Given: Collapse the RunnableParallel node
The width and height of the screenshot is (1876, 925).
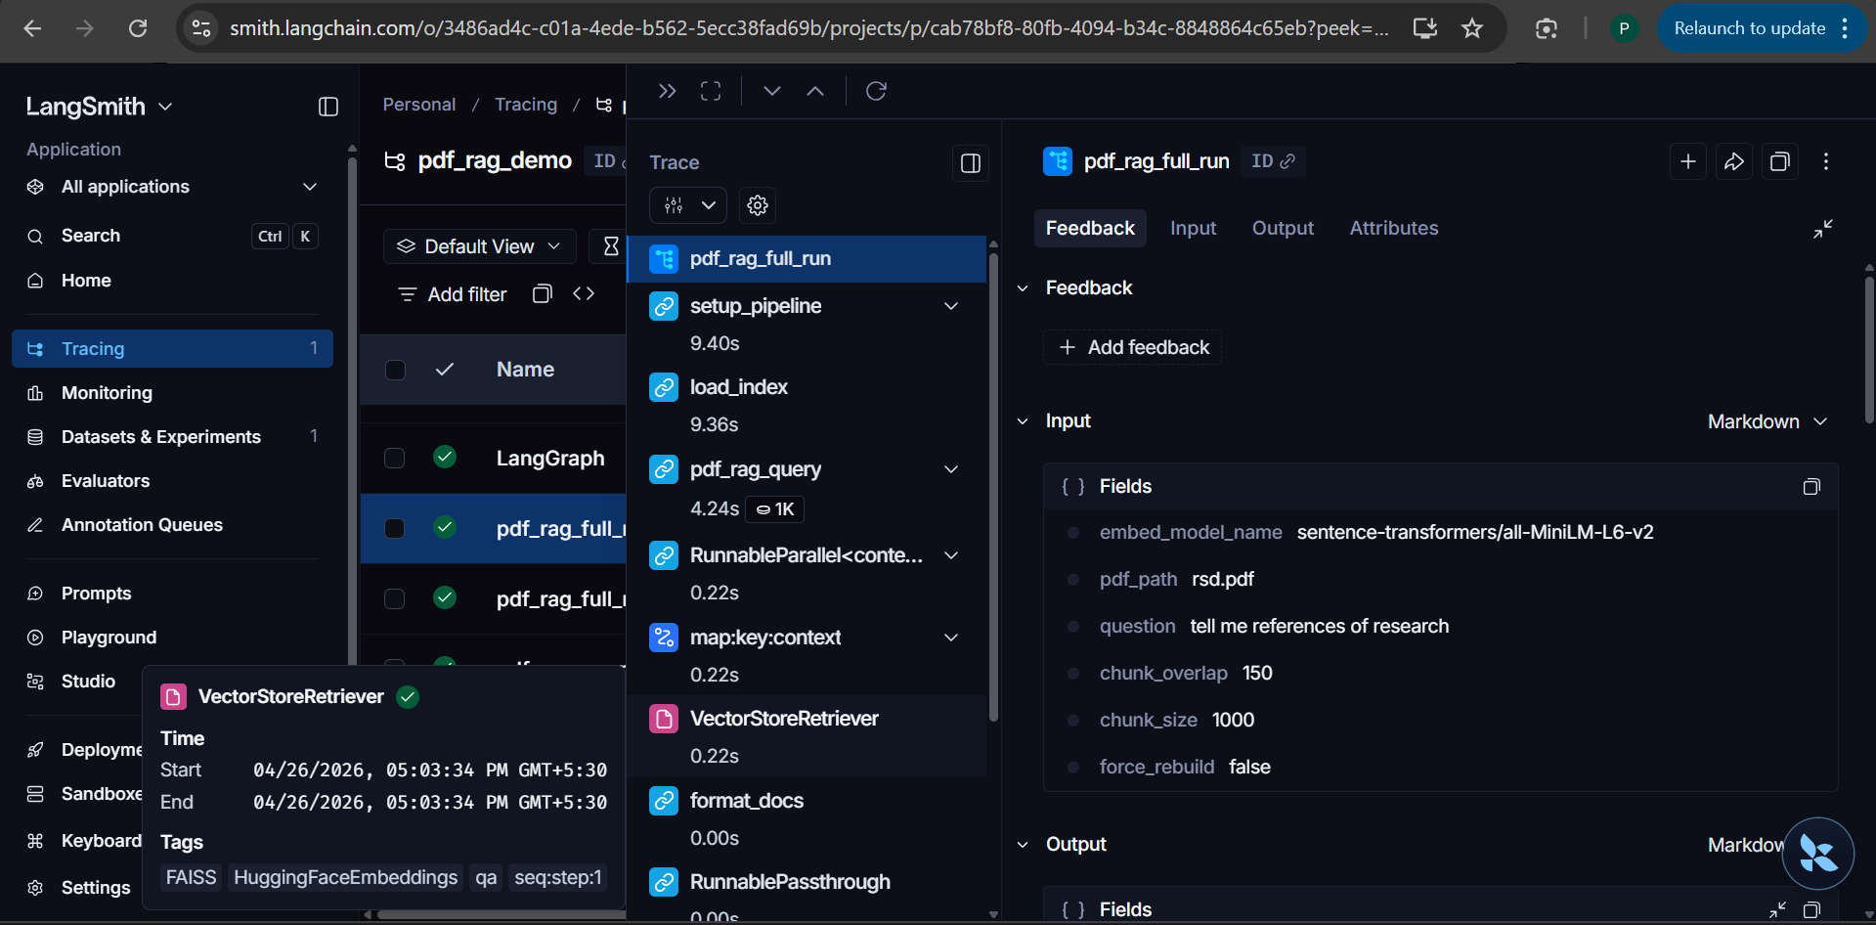Looking at the screenshot, I should click(x=951, y=555).
